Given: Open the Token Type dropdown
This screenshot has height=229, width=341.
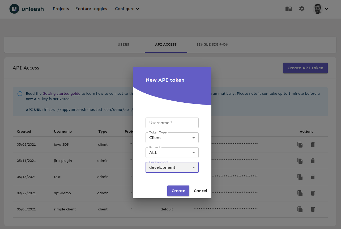Looking at the screenshot, I should tap(172, 138).
